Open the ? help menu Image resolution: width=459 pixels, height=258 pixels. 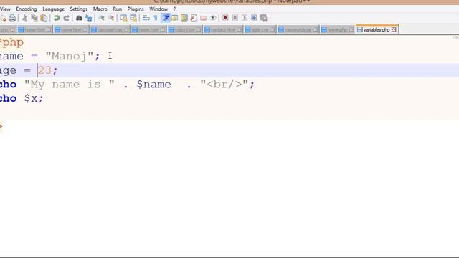click(x=174, y=9)
